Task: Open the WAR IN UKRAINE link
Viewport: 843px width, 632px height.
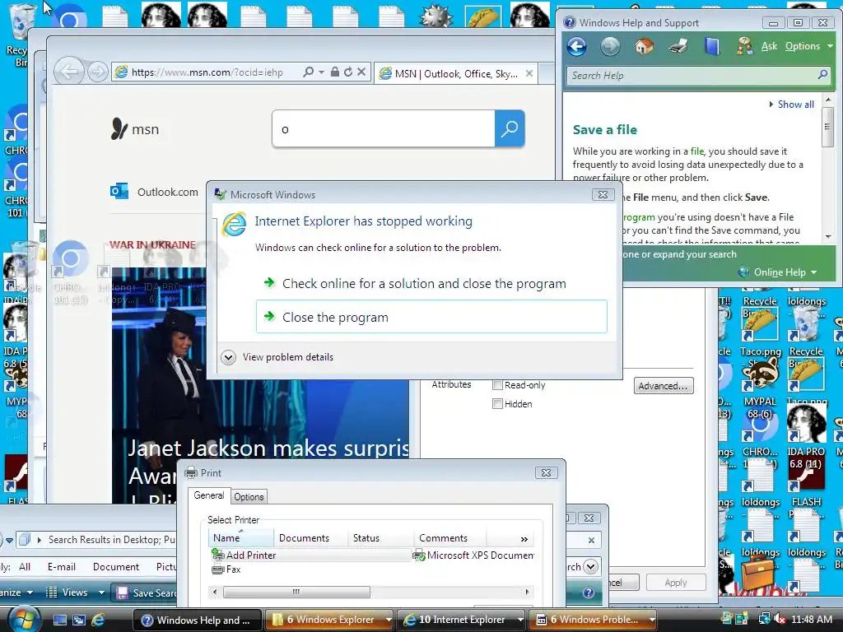Action: pos(152,244)
